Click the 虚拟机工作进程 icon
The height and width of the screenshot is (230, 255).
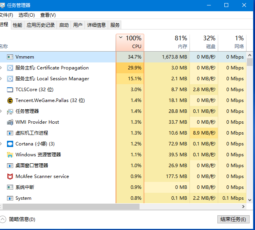[x=10, y=133]
